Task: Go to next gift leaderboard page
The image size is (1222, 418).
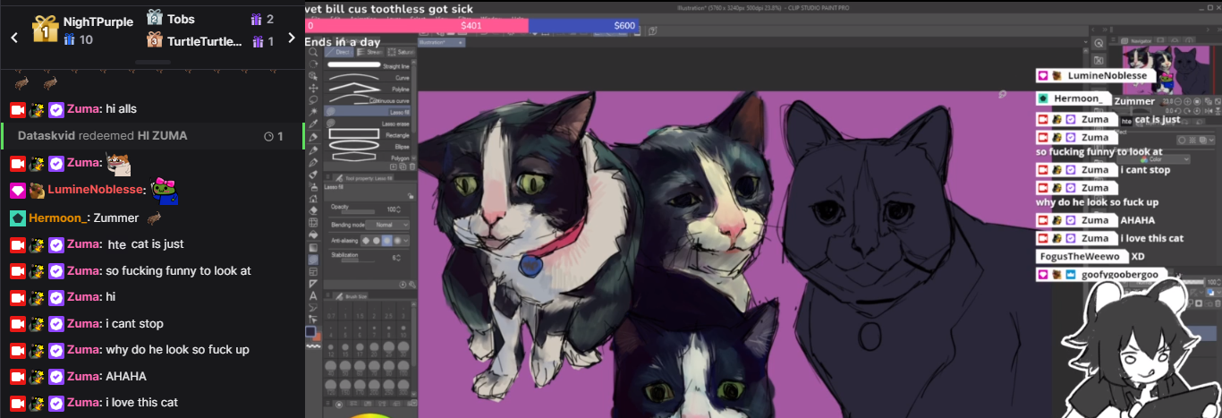Action: [x=292, y=38]
